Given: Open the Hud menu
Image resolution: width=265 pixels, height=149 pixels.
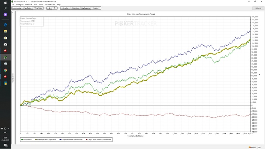Looking at the screenshot, I should point(36,5).
